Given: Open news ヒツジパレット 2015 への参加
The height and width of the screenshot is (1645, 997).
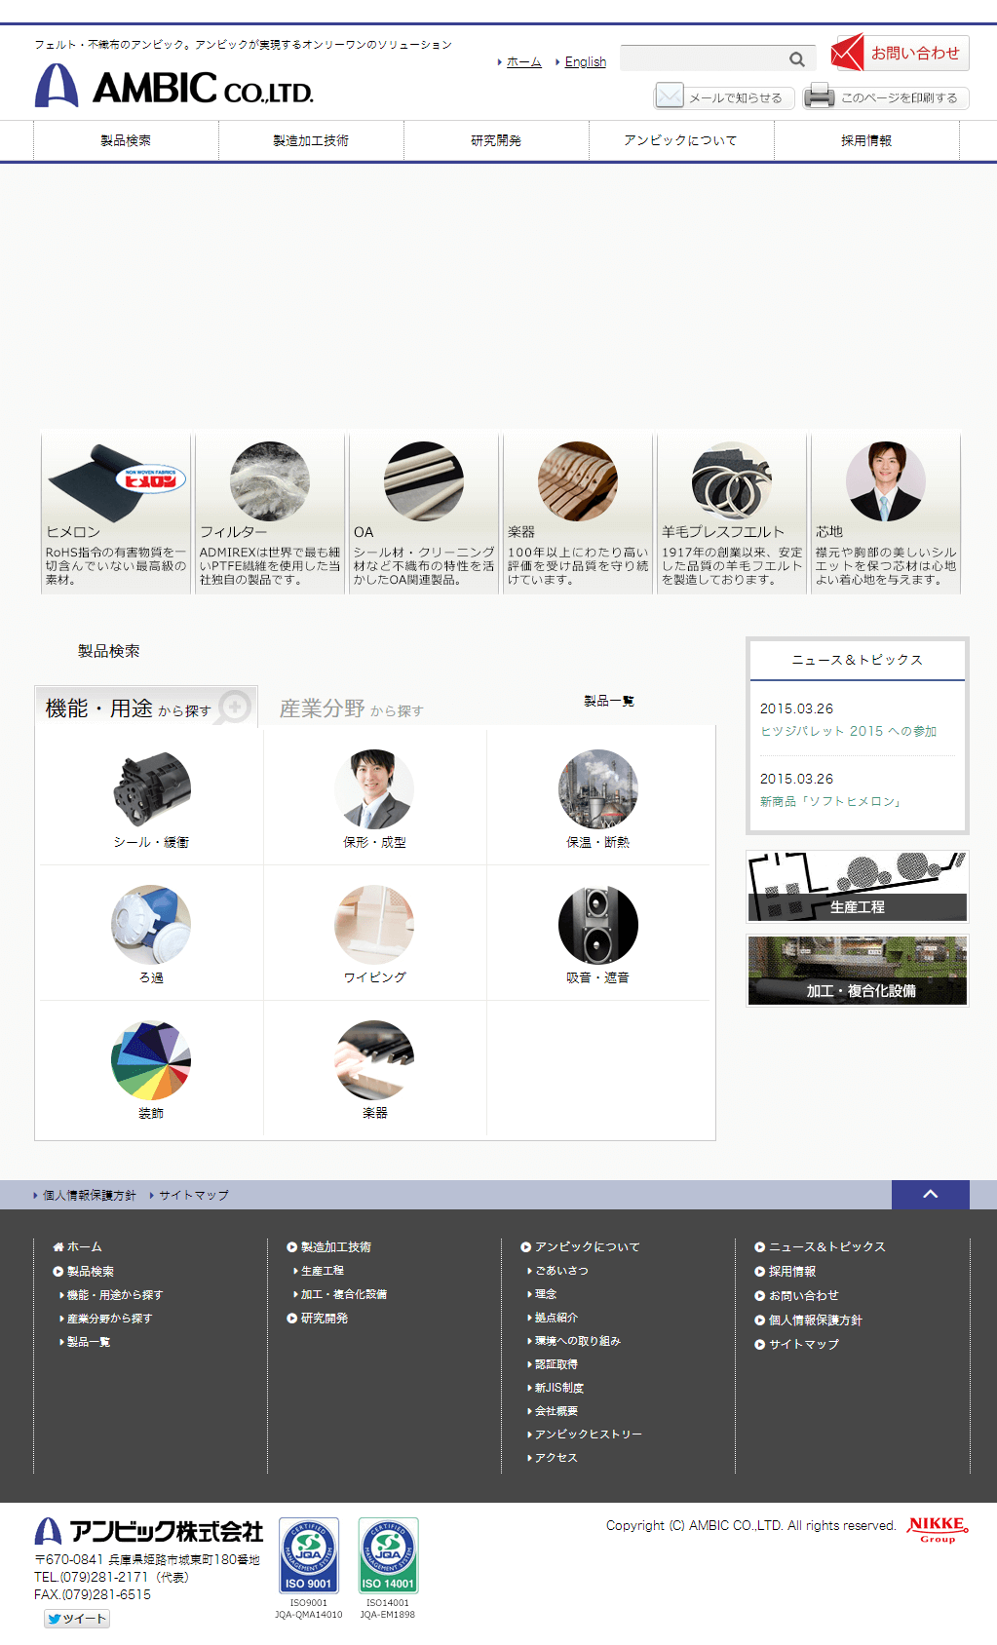Looking at the screenshot, I should 848,731.
